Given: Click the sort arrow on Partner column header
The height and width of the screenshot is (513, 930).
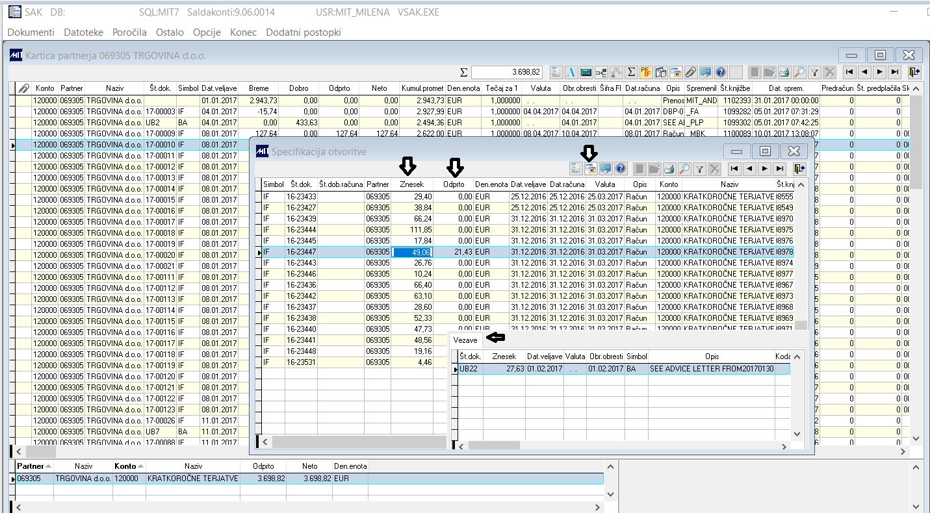Looking at the screenshot, I should pyautogui.click(x=49, y=466).
